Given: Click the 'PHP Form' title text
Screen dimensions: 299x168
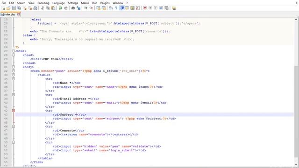Looking at the screenshot, I should 51,59.
